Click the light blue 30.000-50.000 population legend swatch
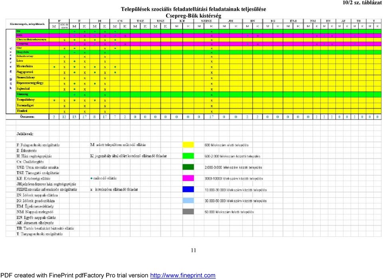The height and width of the screenshot is (279, 383). point(188,200)
